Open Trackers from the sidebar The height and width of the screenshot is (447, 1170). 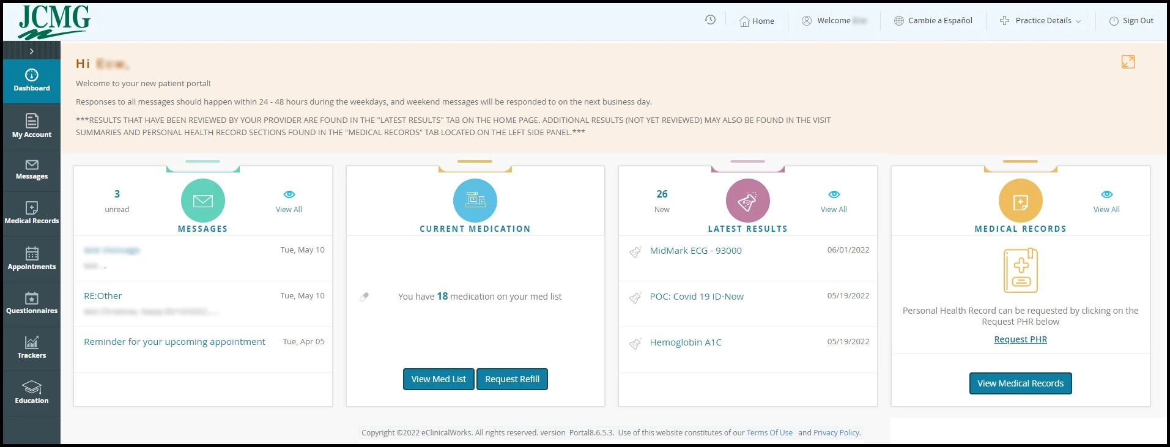click(x=32, y=347)
